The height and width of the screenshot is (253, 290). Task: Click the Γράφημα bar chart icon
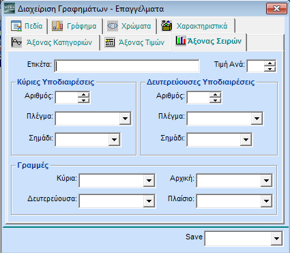tap(57, 26)
